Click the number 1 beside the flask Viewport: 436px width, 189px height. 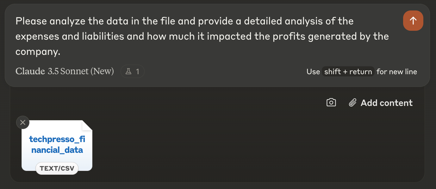click(137, 72)
